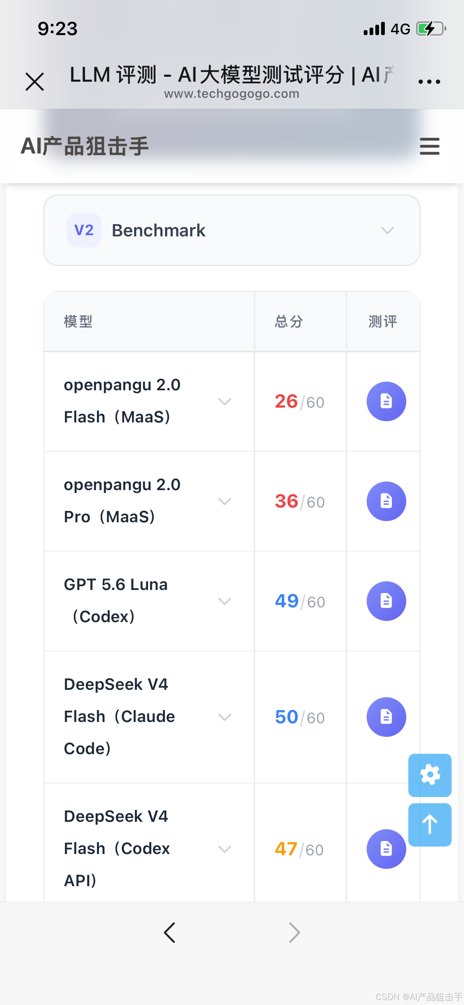Open the blue settings gear button
The width and height of the screenshot is (464, 1005).
[x=430, y=775]
